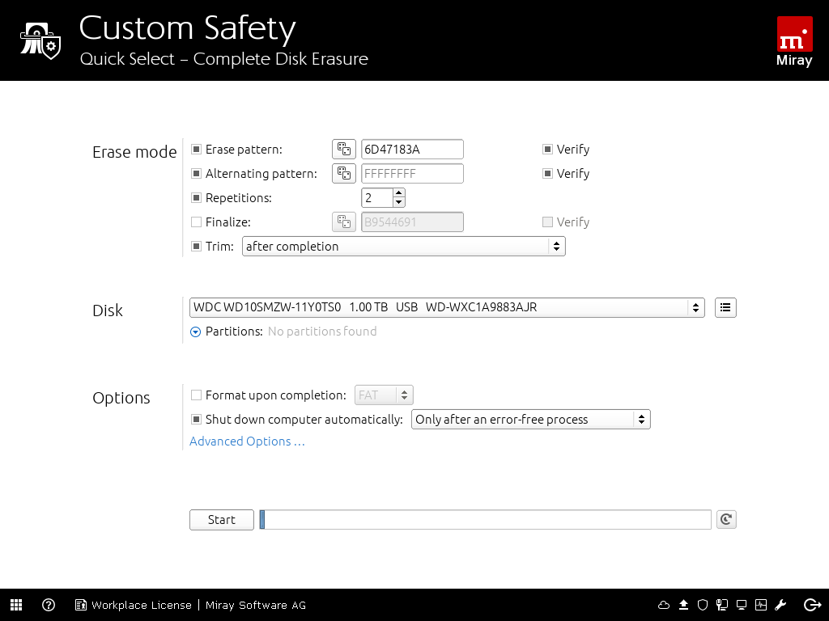Click the exit icon at bottom right
This screenshot has width=829, height=621.
pyautogui.click(x=812, y=605)
